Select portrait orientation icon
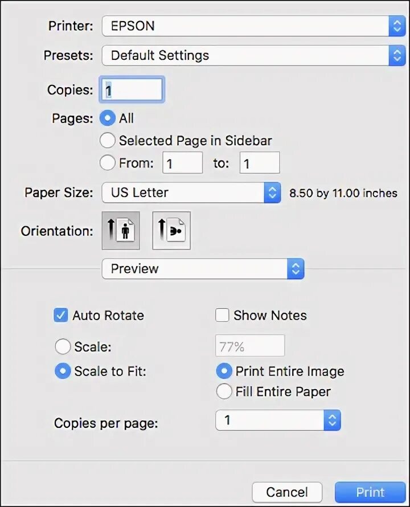This screenshot has width=410, height=507. tap(121, 231)
